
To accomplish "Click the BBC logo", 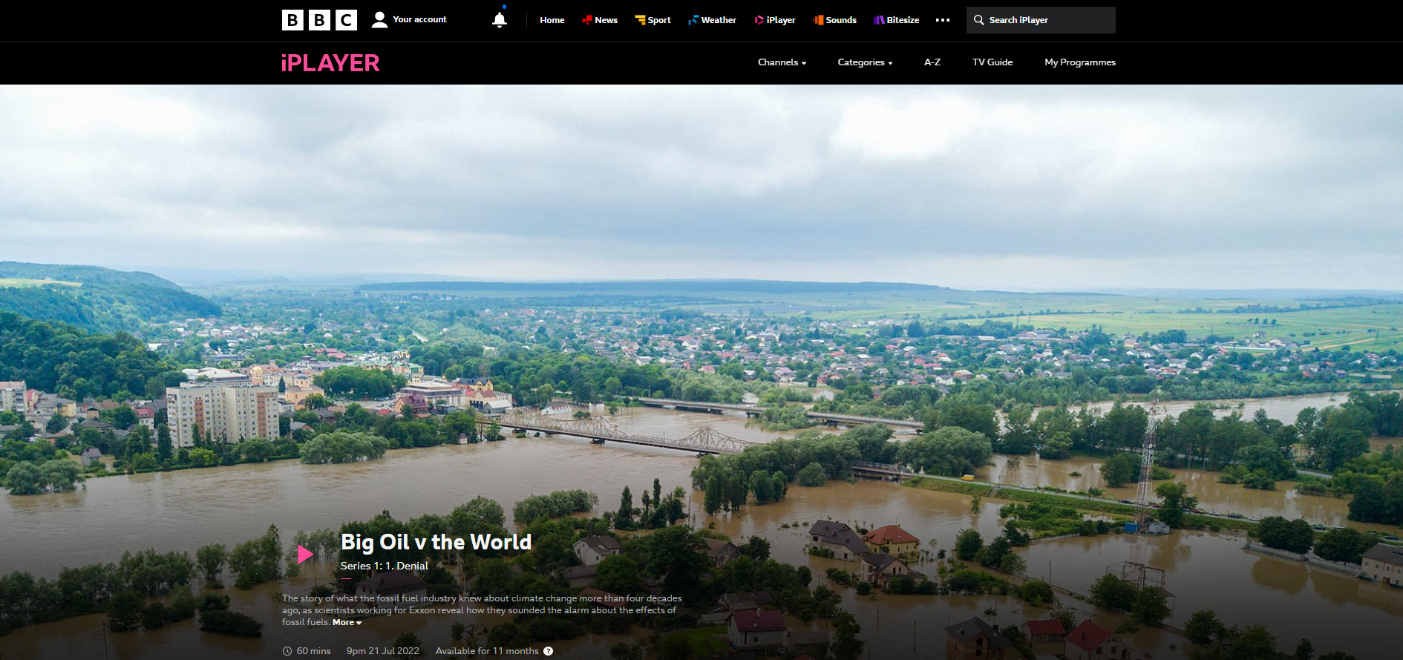I will 319,20.
